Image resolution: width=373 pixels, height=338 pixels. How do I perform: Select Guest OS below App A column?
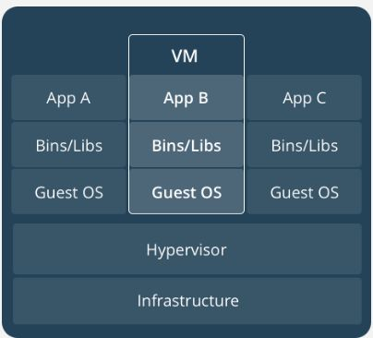(x=69, y=191)
